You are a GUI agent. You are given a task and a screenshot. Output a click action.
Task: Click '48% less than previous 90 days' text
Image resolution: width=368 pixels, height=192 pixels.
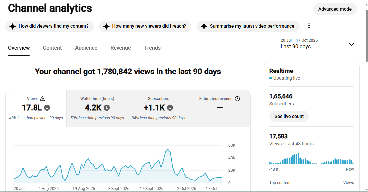pyautogui.click(x=36, y=118)
